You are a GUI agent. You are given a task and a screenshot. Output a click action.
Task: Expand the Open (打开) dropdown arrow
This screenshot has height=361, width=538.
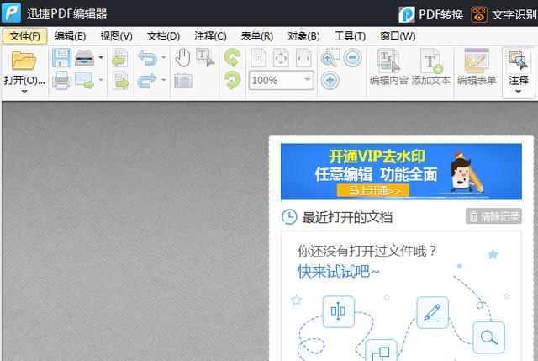tap(24, 92)
